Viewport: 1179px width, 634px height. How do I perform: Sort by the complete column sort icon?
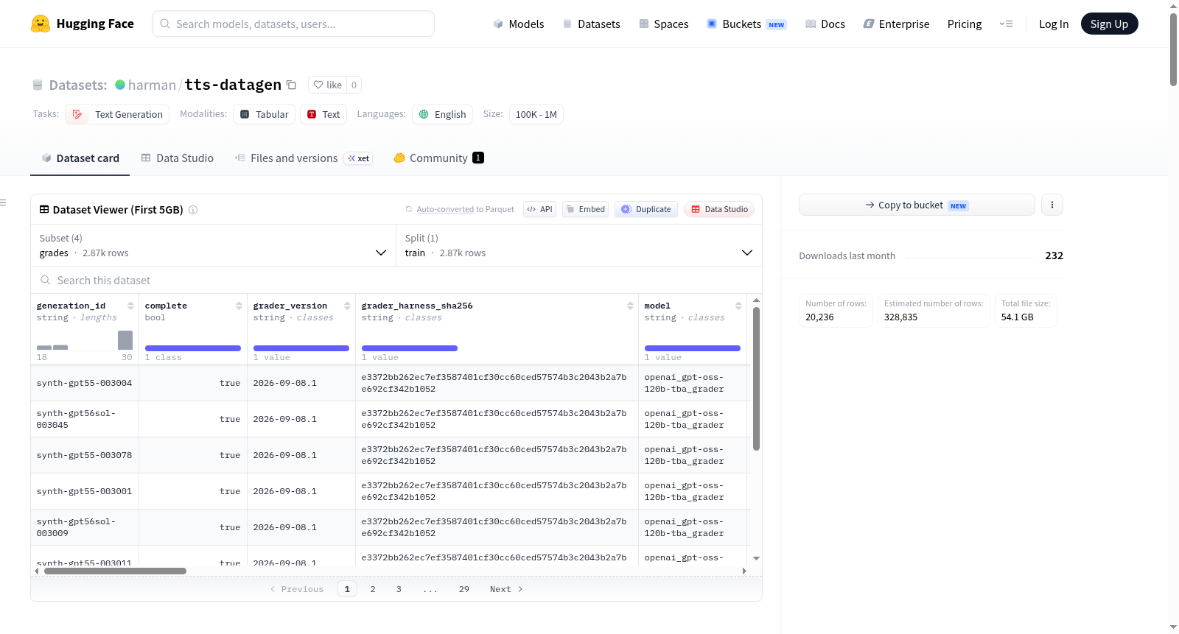[x=239, y=306]
